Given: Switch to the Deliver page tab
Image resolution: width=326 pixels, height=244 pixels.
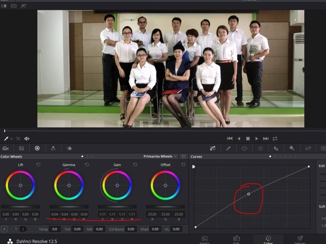Looking at the screenshot, I should click(300, 239).
